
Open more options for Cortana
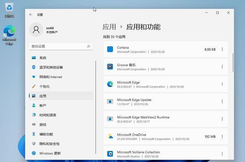point(222,49)
